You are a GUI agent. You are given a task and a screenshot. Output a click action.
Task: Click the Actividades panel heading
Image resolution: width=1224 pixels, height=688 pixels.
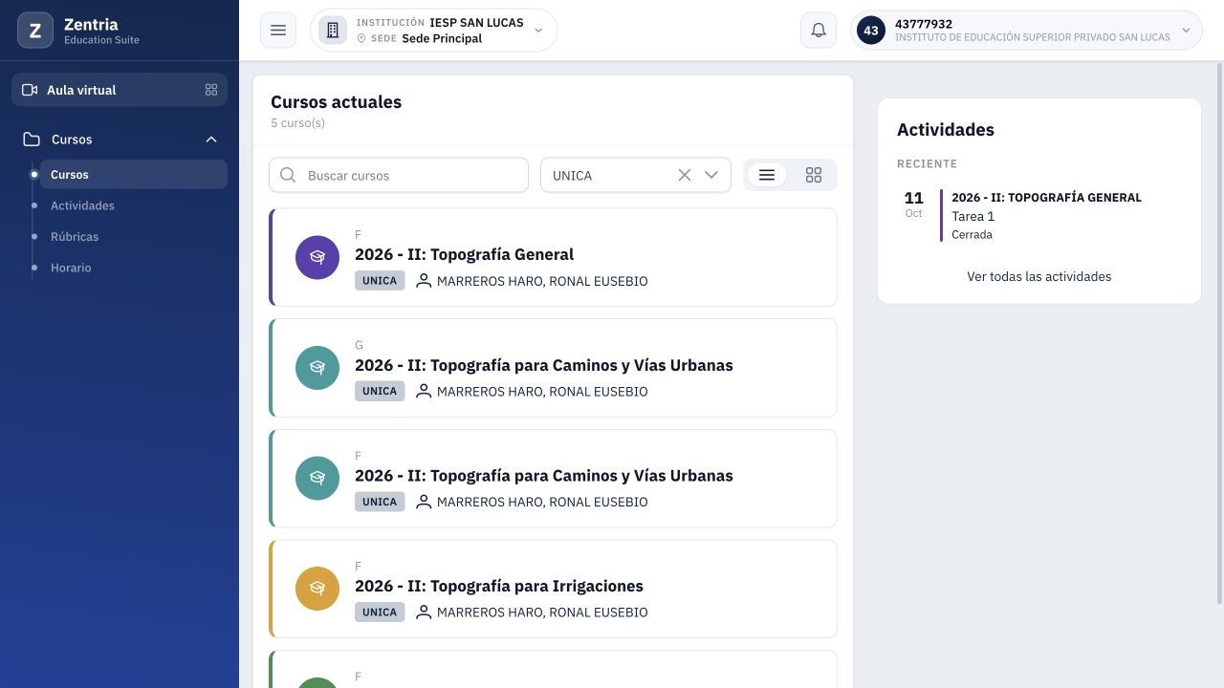click(x=946, y=130)
